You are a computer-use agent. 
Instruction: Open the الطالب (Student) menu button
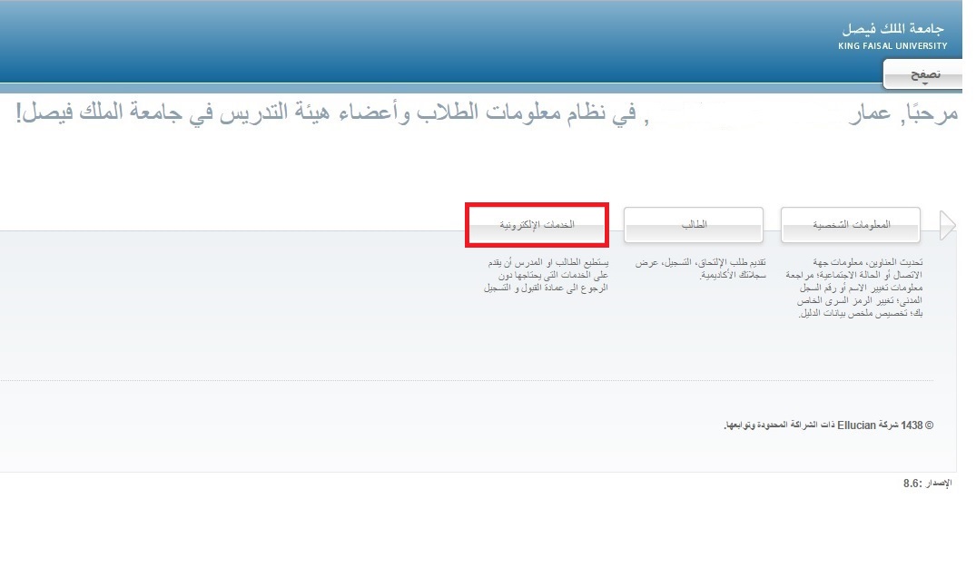694,224
